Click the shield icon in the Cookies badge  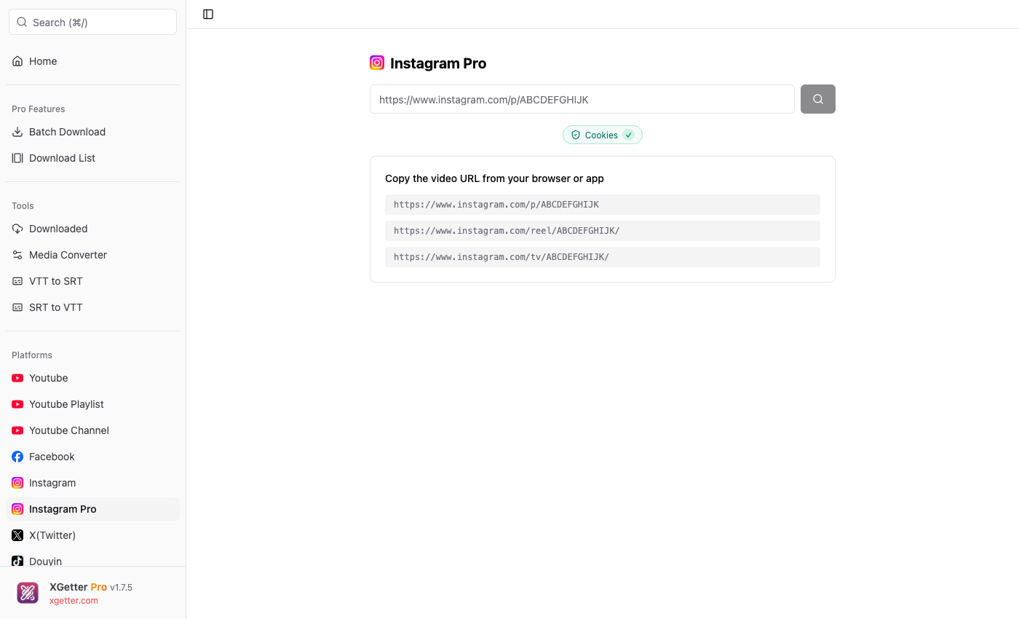pos(576,135)
